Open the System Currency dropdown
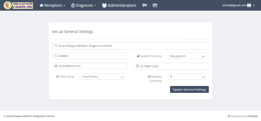The image size is (261, 121). pyautogui.click(x=187, y=77)
